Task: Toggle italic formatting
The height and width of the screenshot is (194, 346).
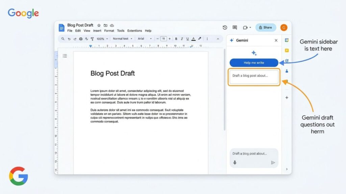Action: tap(182, 39)
